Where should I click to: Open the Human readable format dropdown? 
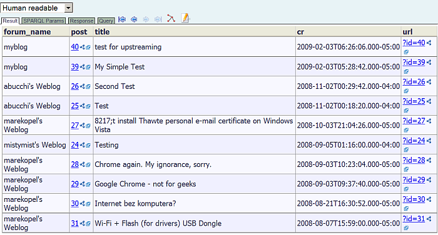point(36,8)
